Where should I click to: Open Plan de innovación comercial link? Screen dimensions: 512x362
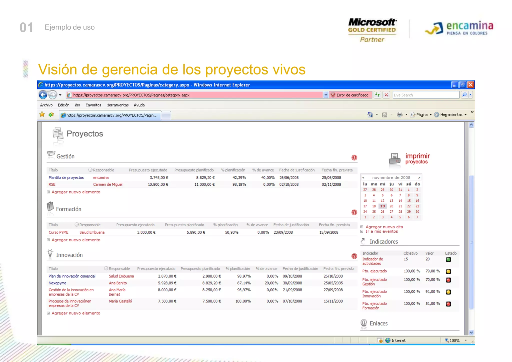[x=72, y=276]
